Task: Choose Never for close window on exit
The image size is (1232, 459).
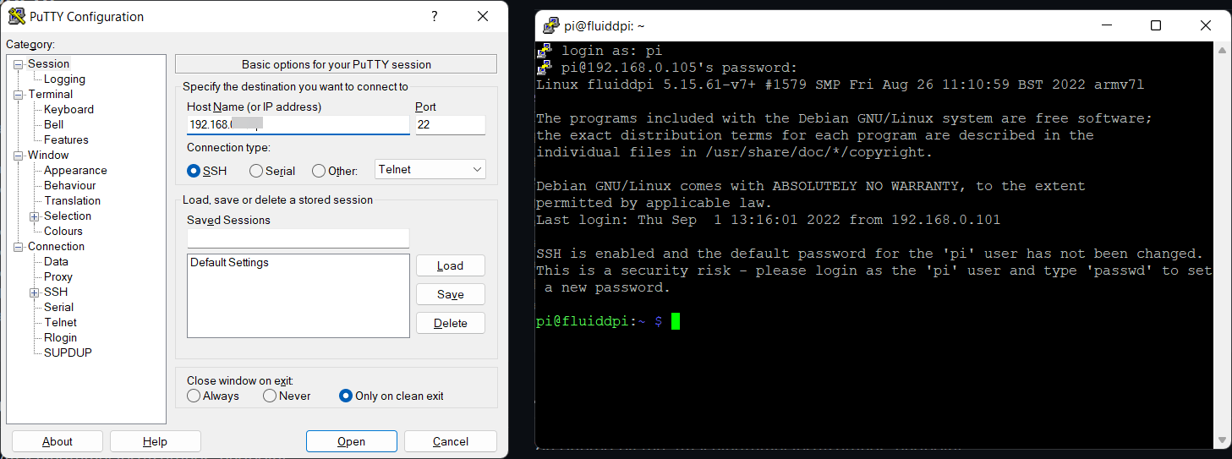Action: tap(270, 396)
